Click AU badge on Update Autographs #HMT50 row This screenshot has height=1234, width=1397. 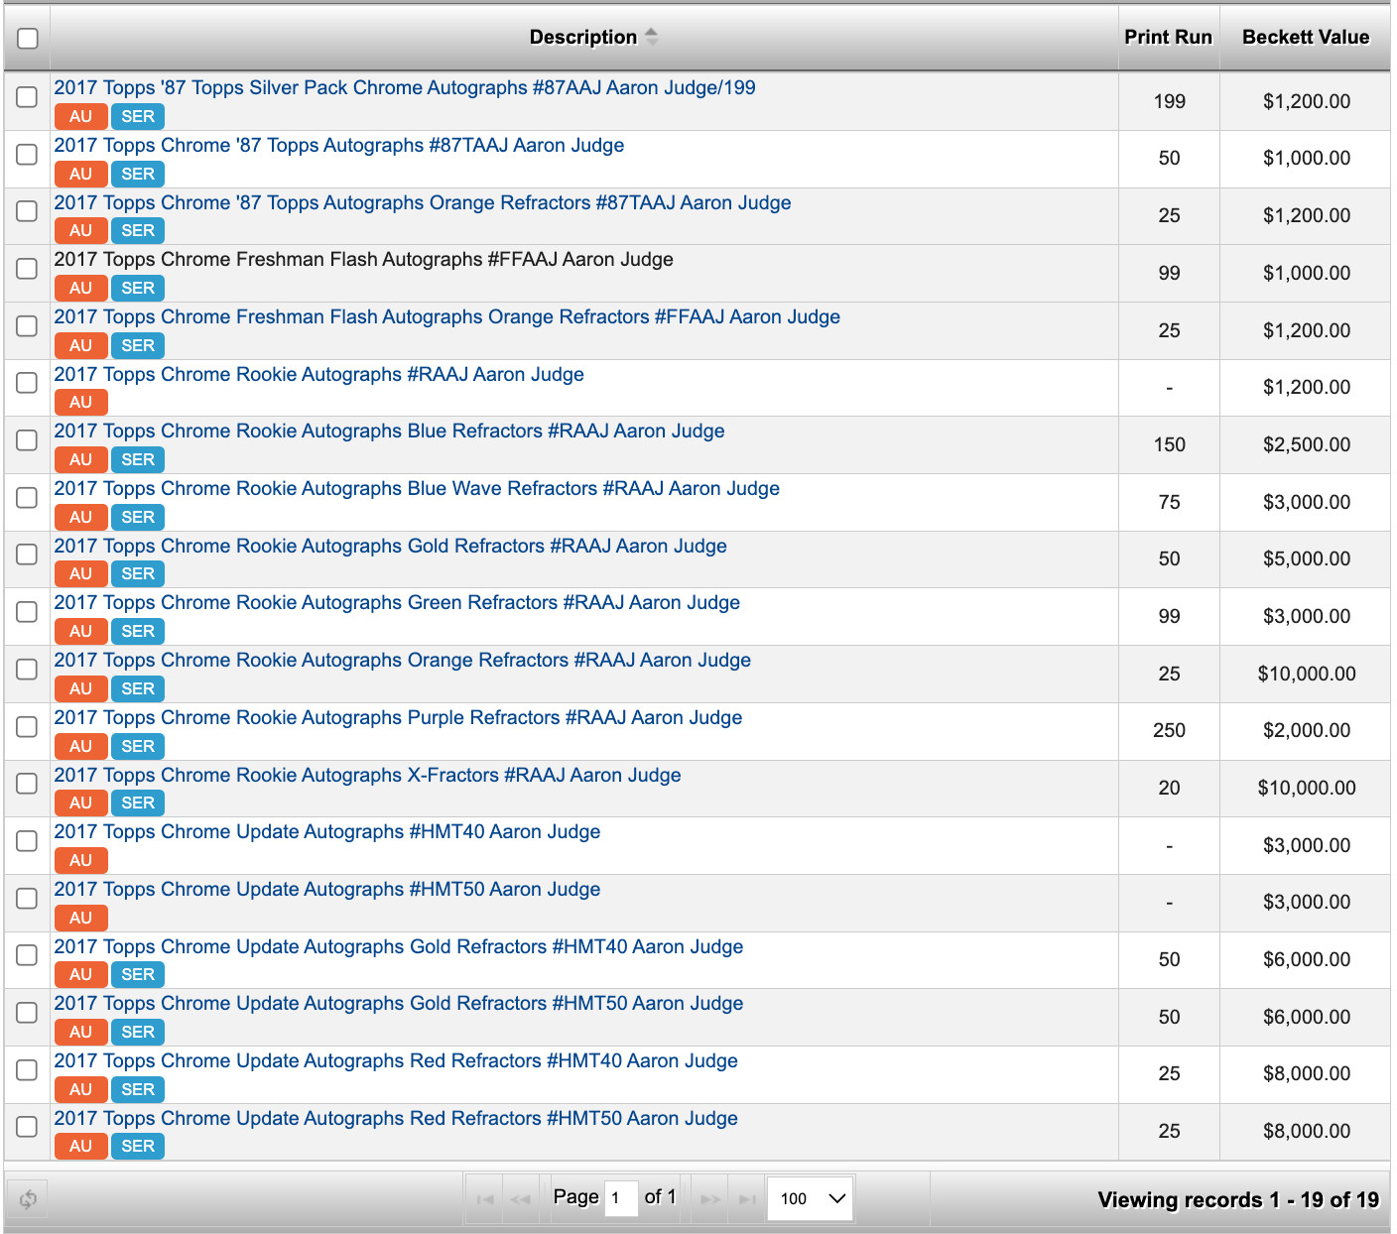[x=80, y=918]
